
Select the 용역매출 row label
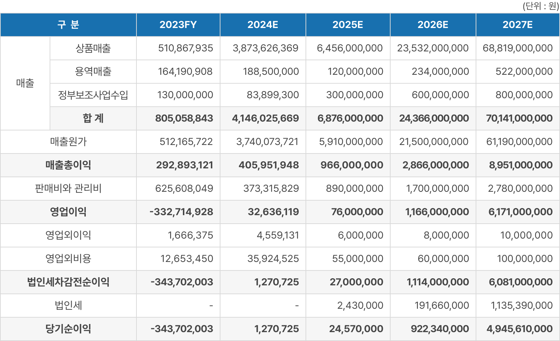point(93,72)
